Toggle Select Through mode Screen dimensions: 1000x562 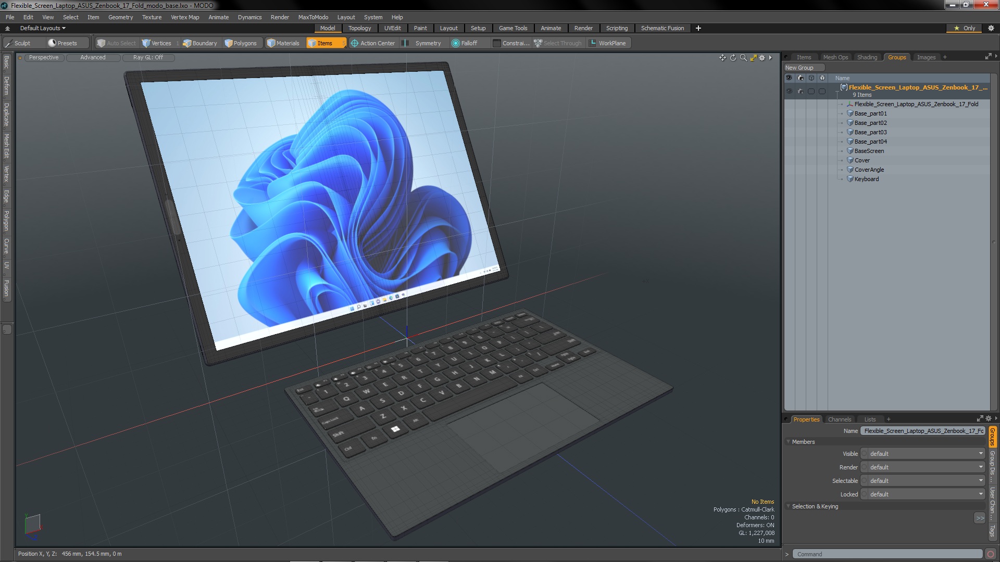click(558, 43)
